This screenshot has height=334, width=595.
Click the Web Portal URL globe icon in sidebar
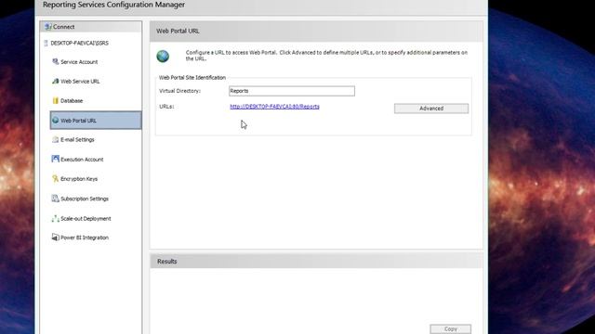[x=56, y=120]
